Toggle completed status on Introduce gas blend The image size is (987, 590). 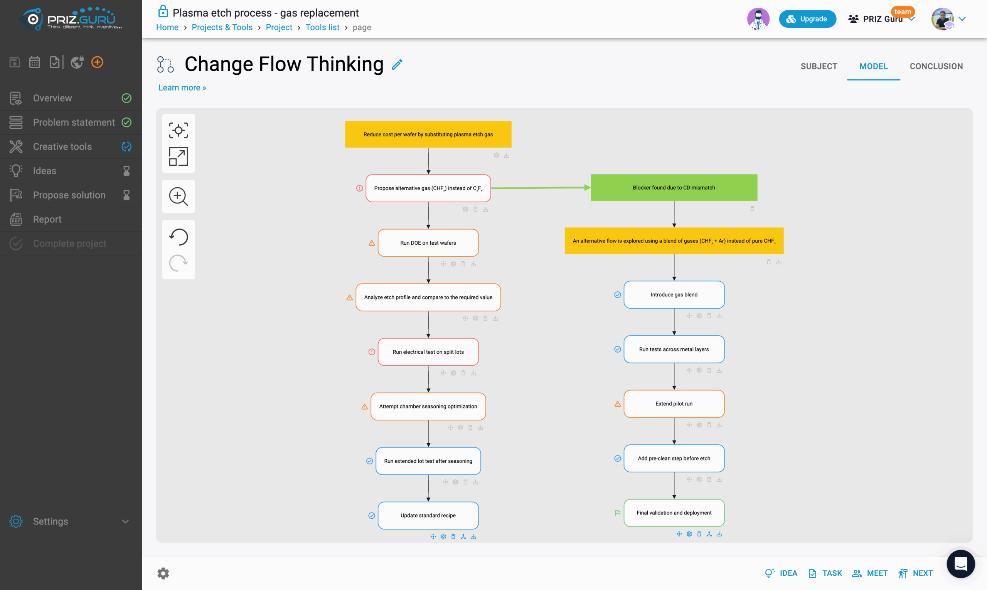(x=618, y=294)
